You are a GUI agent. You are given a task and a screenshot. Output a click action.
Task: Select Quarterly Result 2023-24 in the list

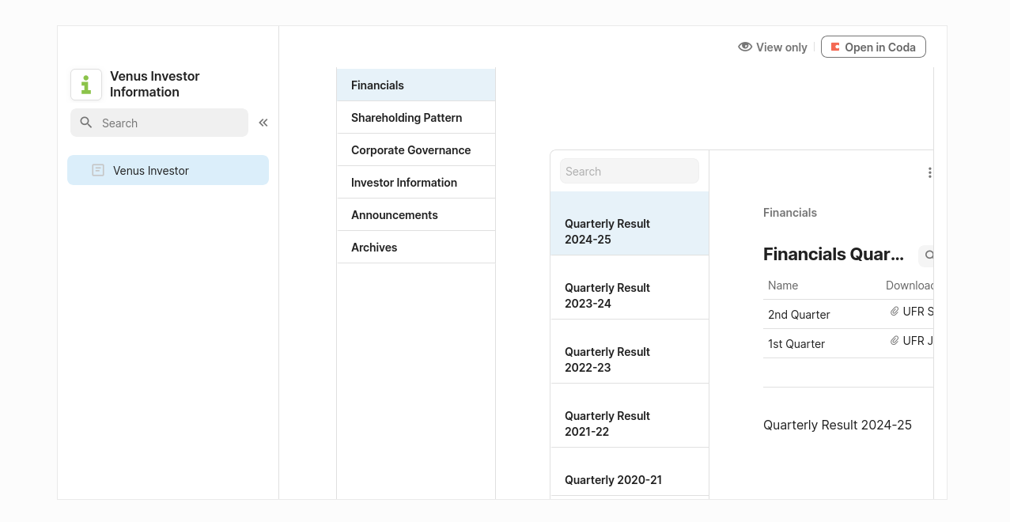(x=630, y=288)
